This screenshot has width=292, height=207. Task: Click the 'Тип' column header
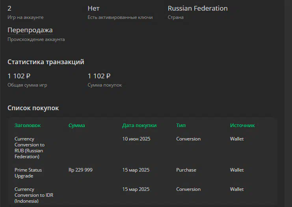point(181,126)
